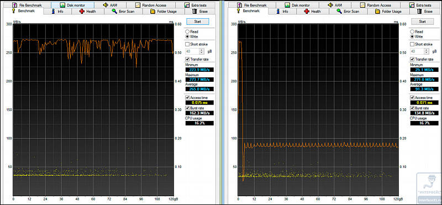442x205 pixels.
Task: Click Start button in right window
Action: 422,22
